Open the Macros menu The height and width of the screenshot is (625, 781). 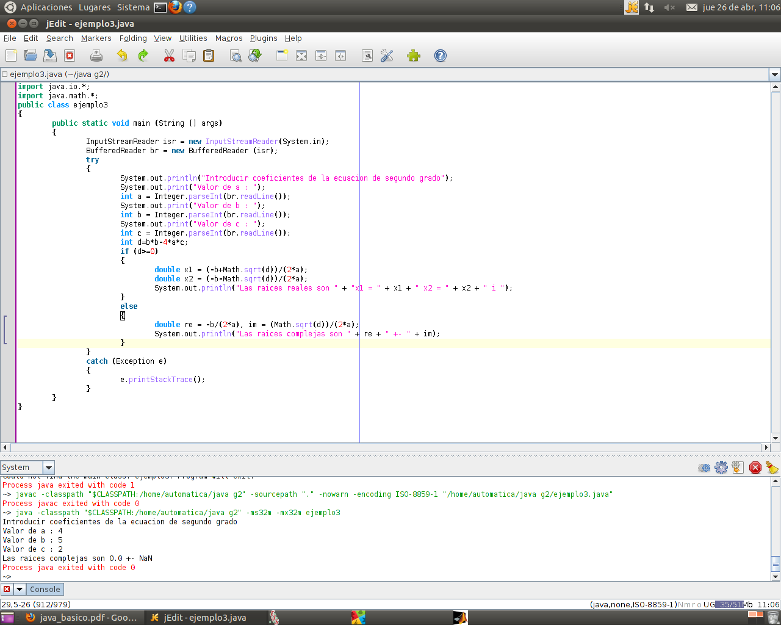229,38
